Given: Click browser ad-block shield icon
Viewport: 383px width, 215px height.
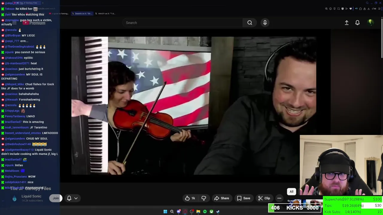Looking at the screenshot, I should coord(343,9).
